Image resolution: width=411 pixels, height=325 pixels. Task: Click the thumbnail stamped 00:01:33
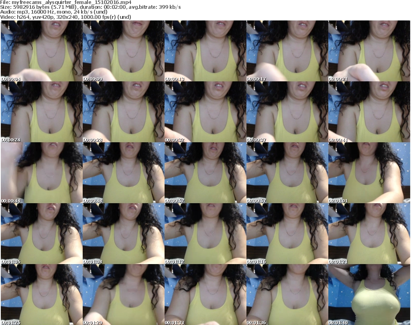[205, 295]
